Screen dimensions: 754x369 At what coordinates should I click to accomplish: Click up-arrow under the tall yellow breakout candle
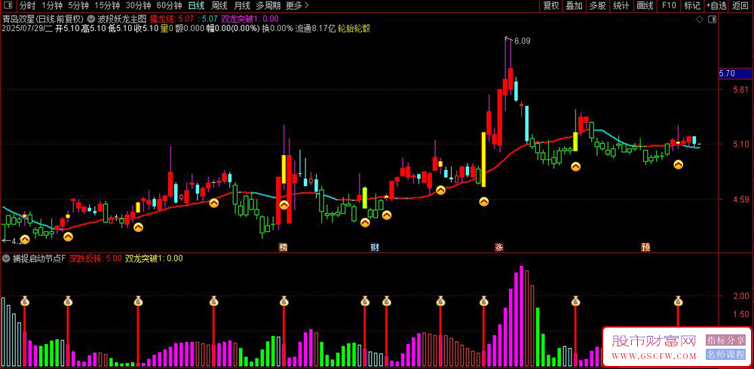tap(484, 202)
